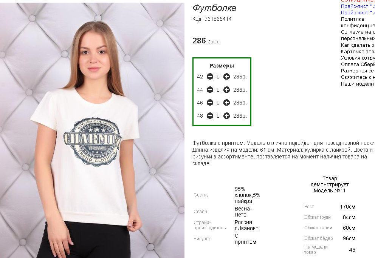
Task: Open the first Прайс-лист link
Action: click(x=358, y=6)
